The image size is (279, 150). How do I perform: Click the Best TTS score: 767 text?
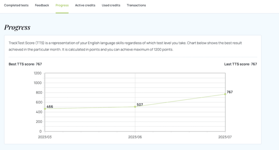pos(25,64)
